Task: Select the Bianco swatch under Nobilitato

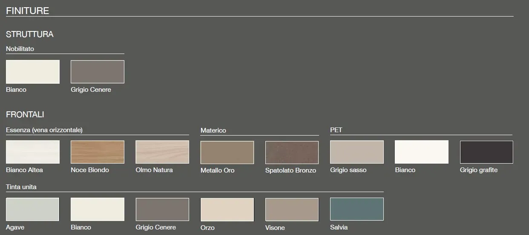Action: tap(33, 72)
